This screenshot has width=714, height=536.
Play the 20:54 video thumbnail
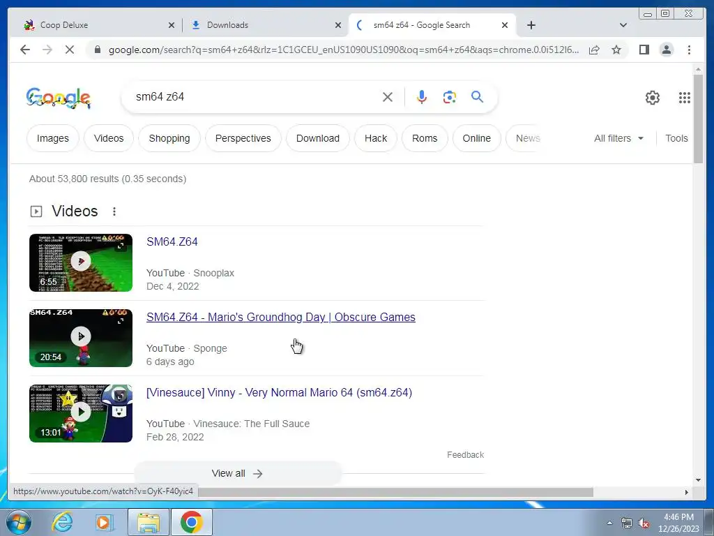pyautogui.click(x=81, y=338)
